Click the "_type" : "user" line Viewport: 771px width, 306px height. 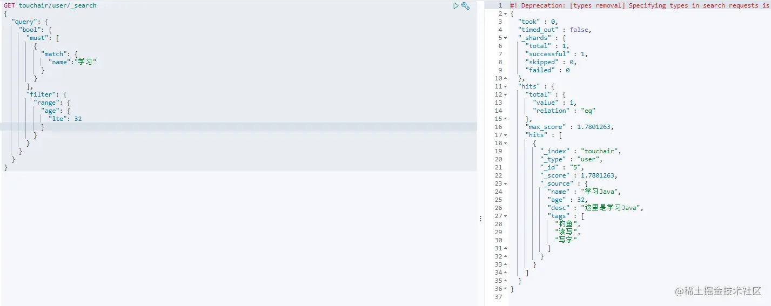571,159
